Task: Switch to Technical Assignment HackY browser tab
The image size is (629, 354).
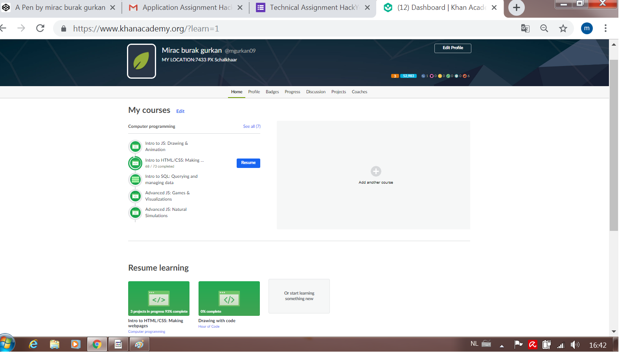Action: point(313,7)
